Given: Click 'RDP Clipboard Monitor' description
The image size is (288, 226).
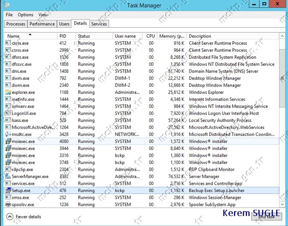Looking at the screenshot, I should (x=211, y=169).
